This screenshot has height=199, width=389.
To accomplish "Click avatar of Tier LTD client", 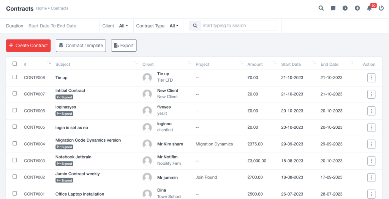I will [x=147, y=78].
